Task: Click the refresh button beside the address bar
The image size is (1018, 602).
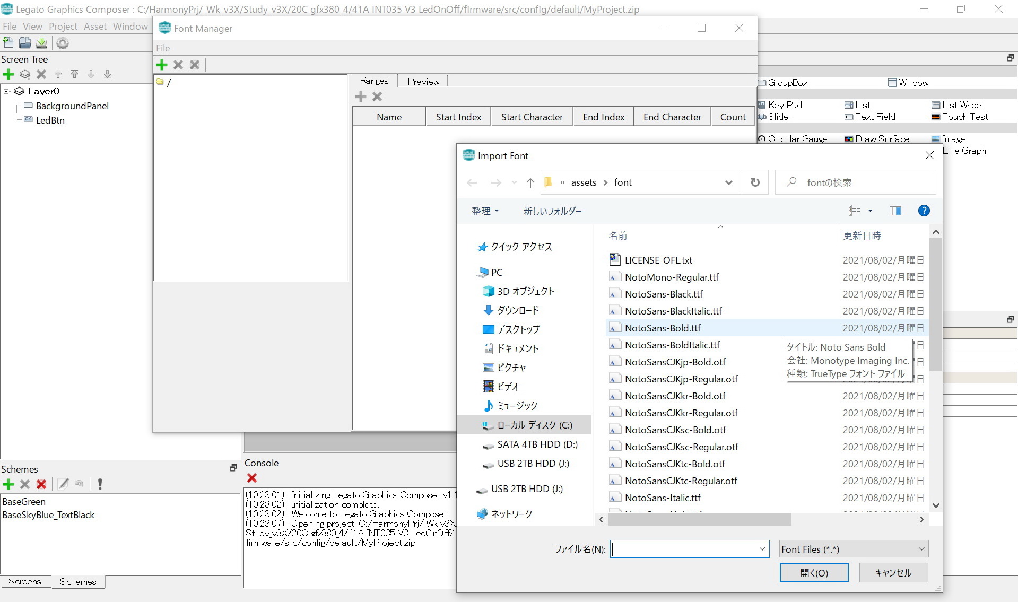Action: [x=755, y=182]
